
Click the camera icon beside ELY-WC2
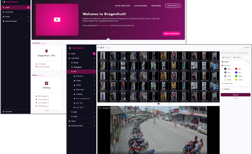[x=74, y=108]
